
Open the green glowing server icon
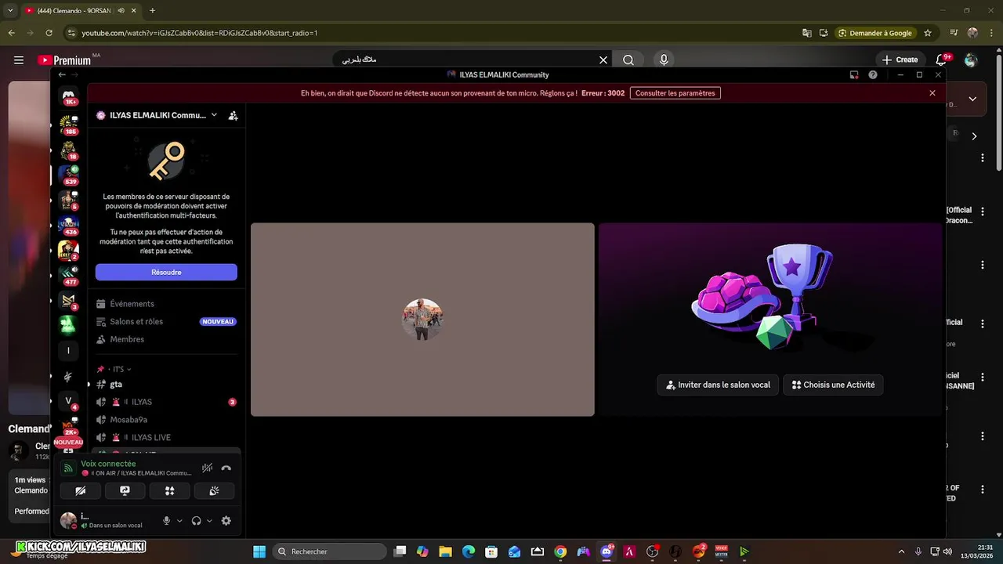68,324
